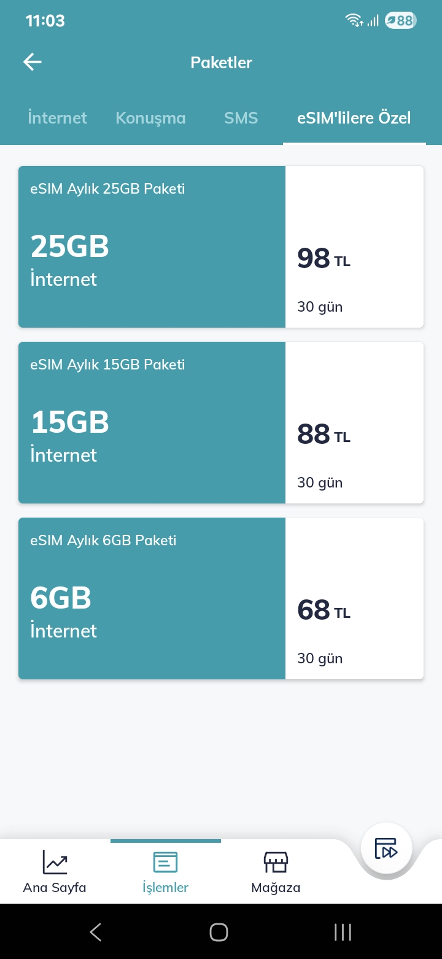The image size is (442, 959).
Task: Tap the 68 TL price
Action: pyautogui.click(x=324, y=610)
